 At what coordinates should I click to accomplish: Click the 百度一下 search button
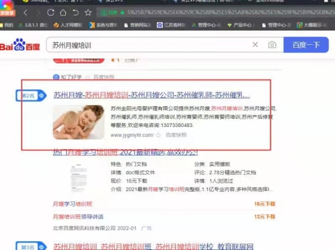coord(306,45)
